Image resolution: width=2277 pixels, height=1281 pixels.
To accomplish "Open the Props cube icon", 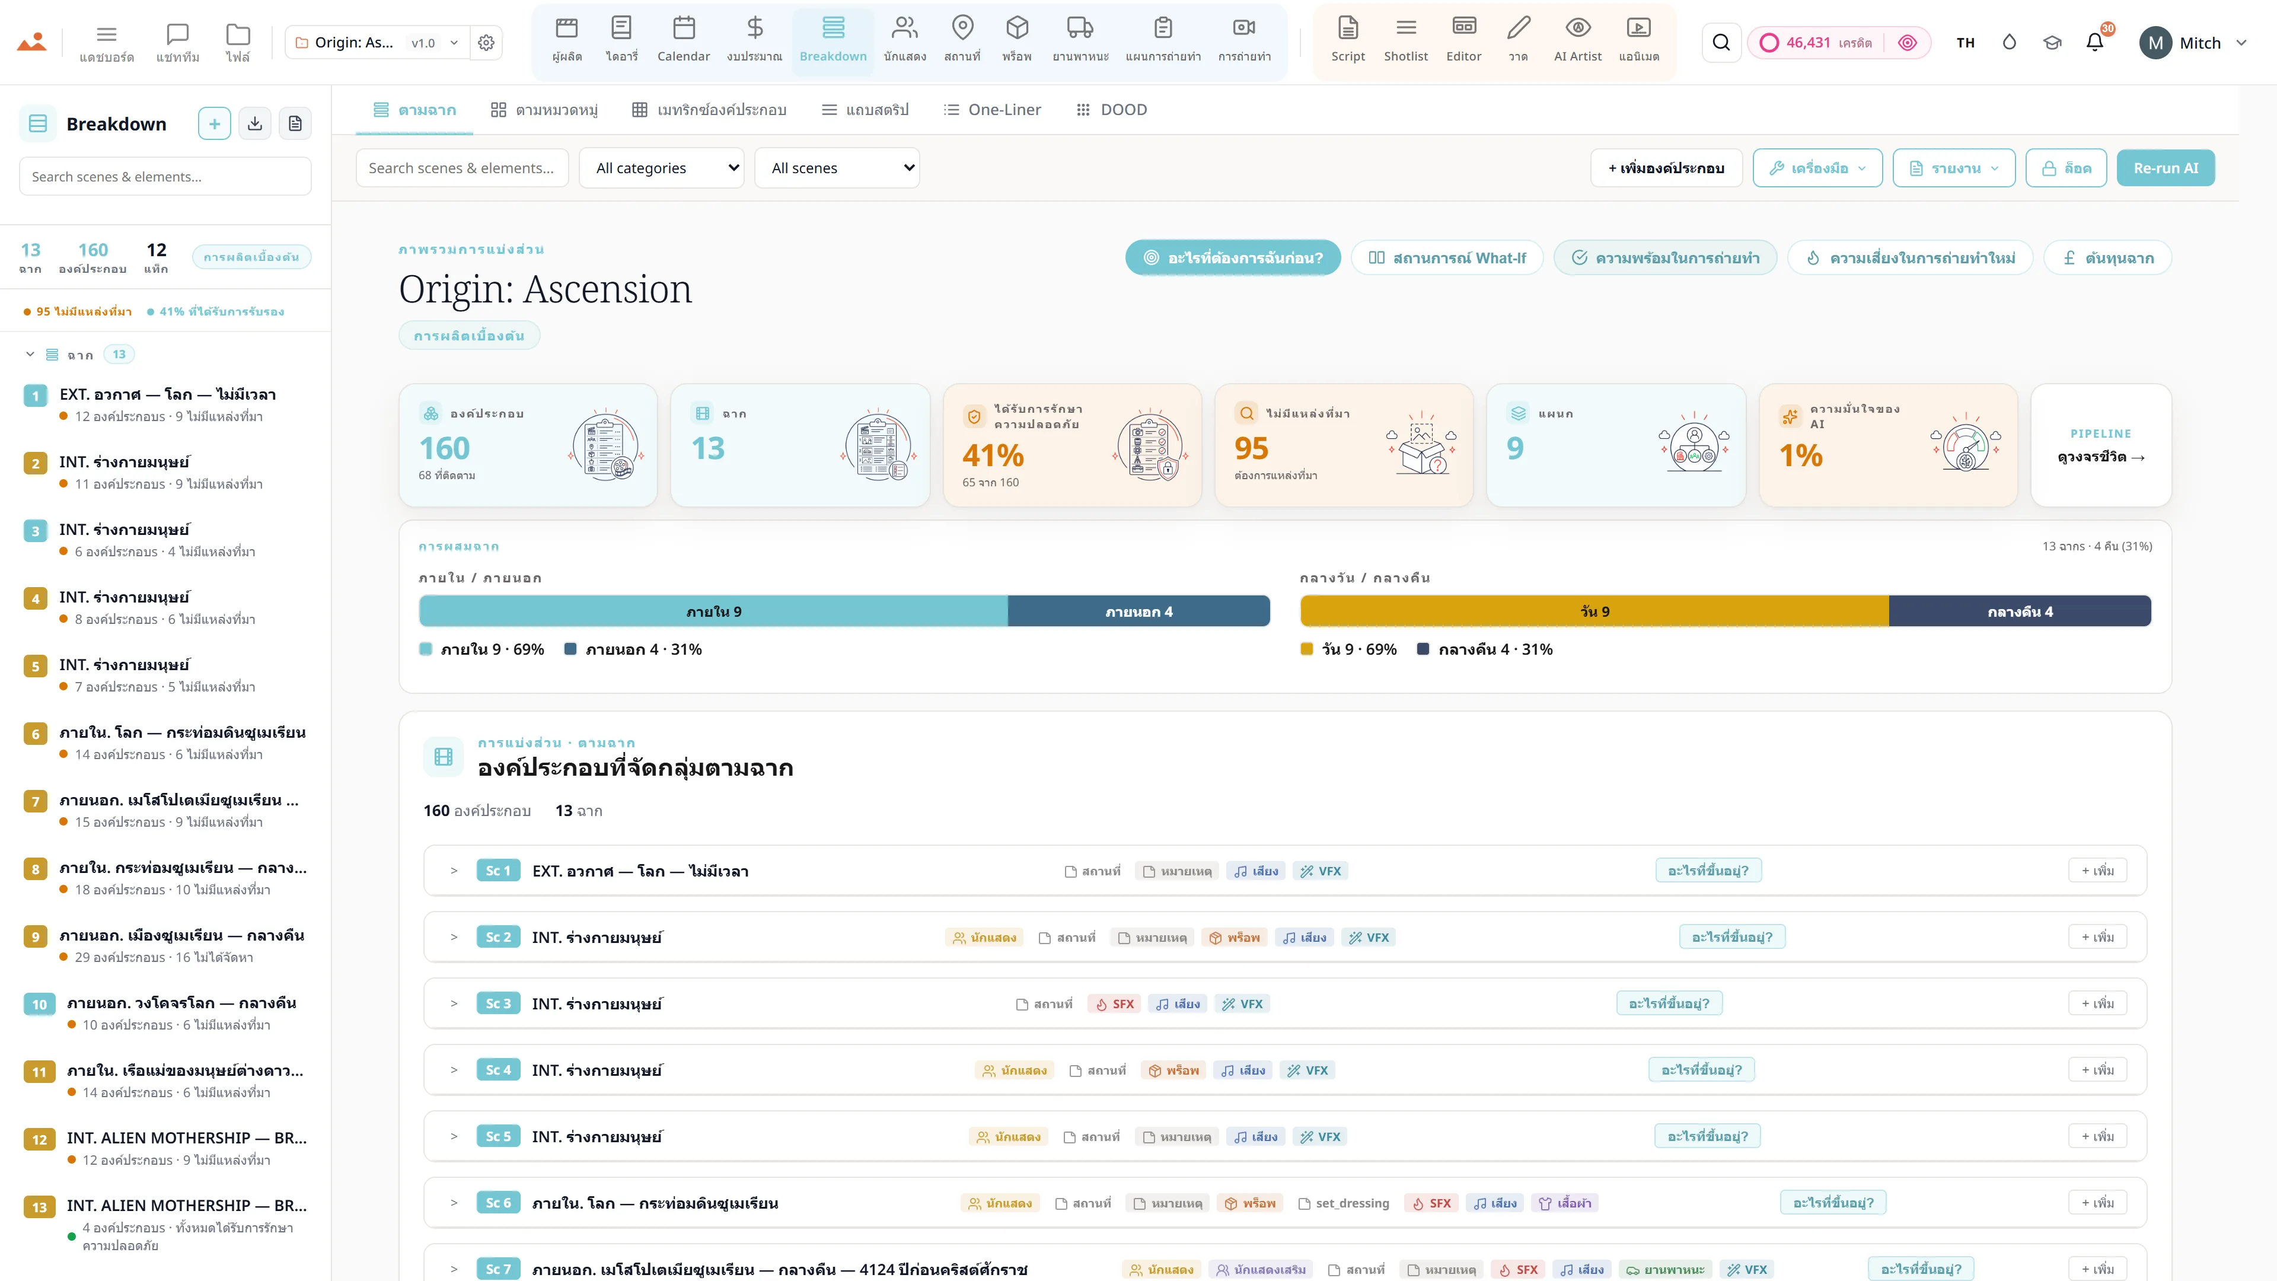I will tap(1016, 40).
